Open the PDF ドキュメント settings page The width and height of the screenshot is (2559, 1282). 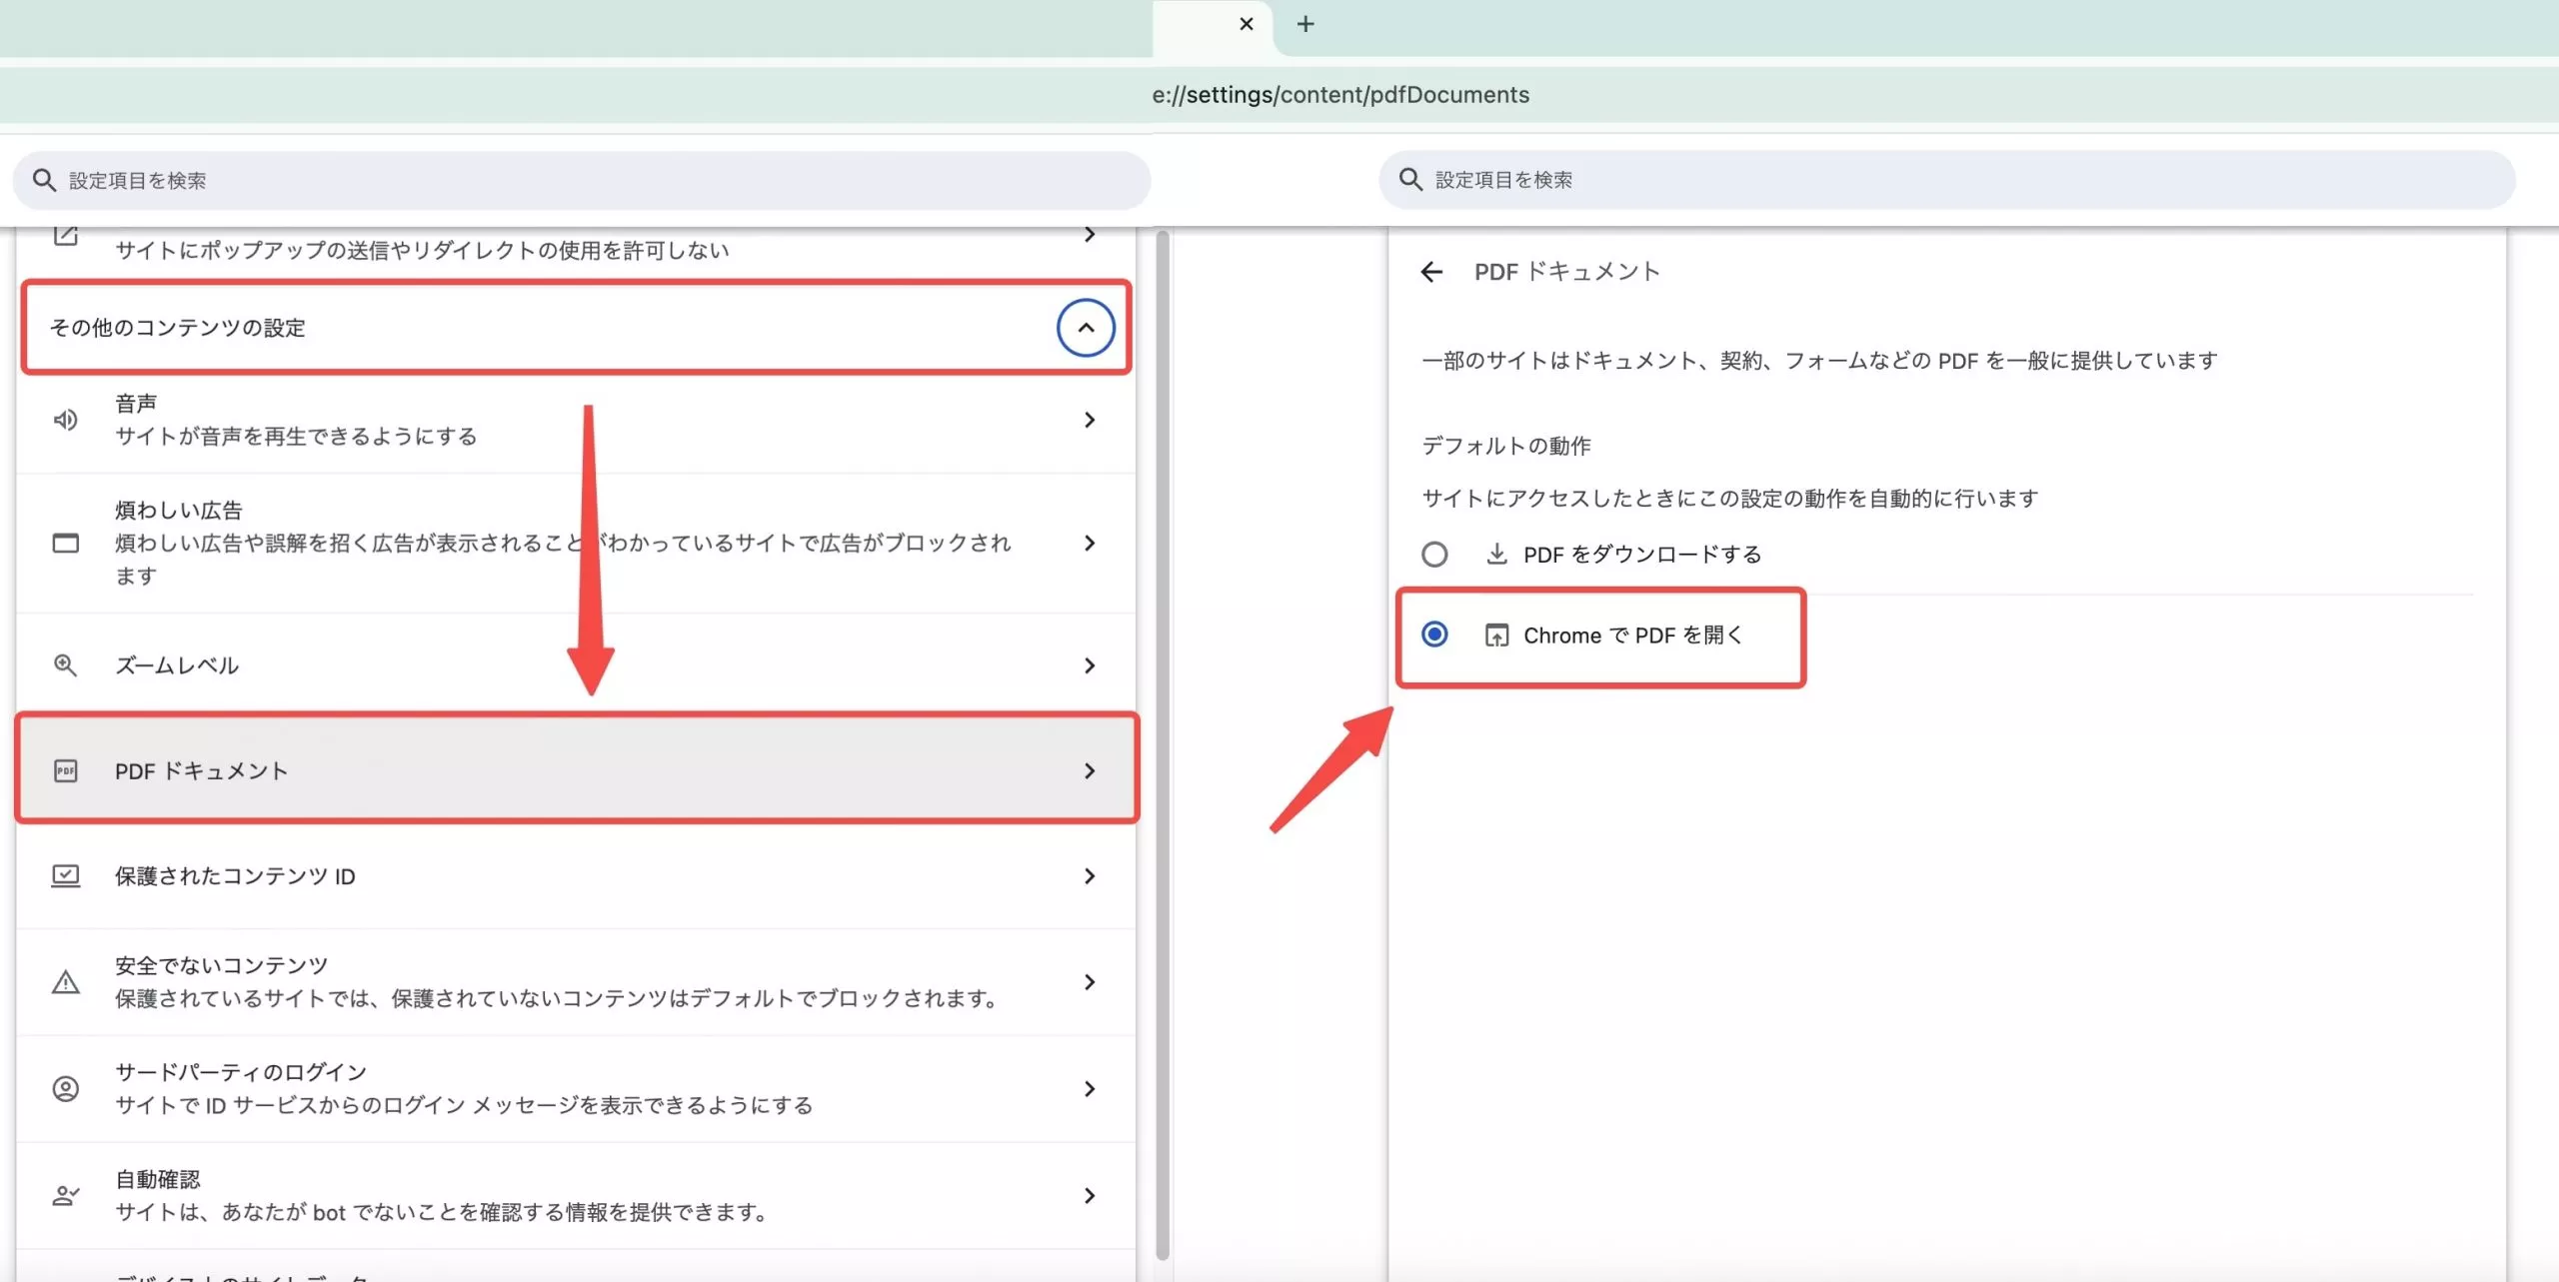[577, 769]
